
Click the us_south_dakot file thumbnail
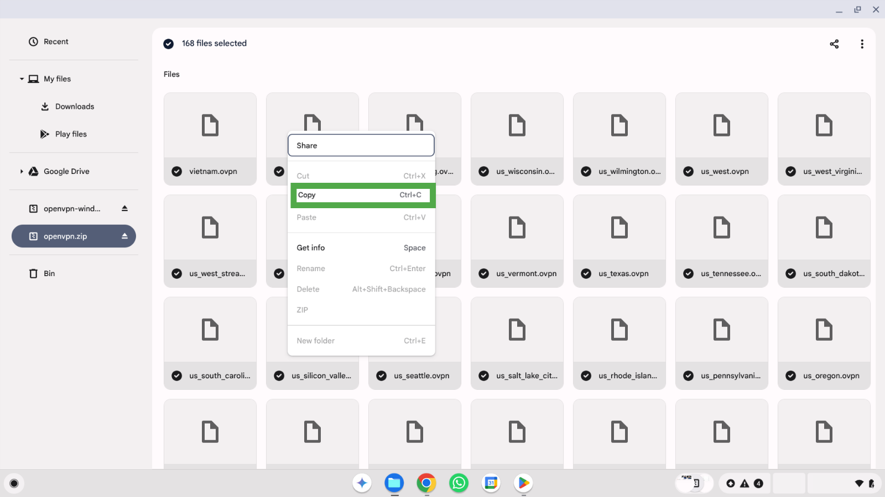(824, 228)
